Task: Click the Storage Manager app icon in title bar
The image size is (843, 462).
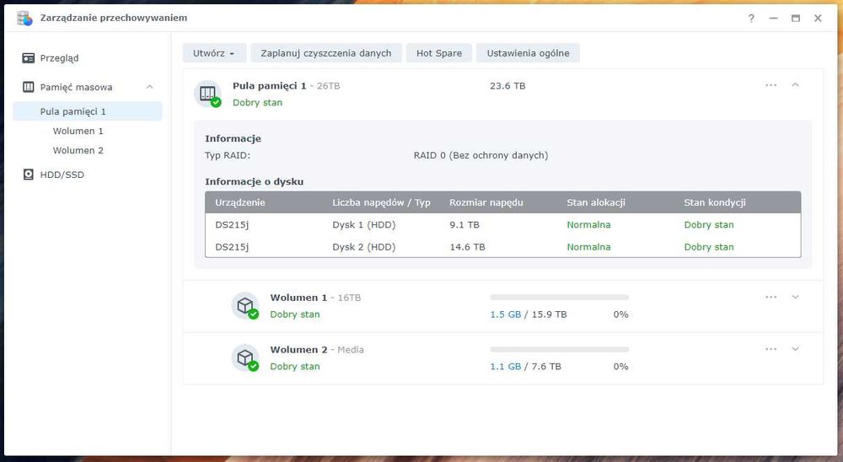Action: (x=24, y=18)
